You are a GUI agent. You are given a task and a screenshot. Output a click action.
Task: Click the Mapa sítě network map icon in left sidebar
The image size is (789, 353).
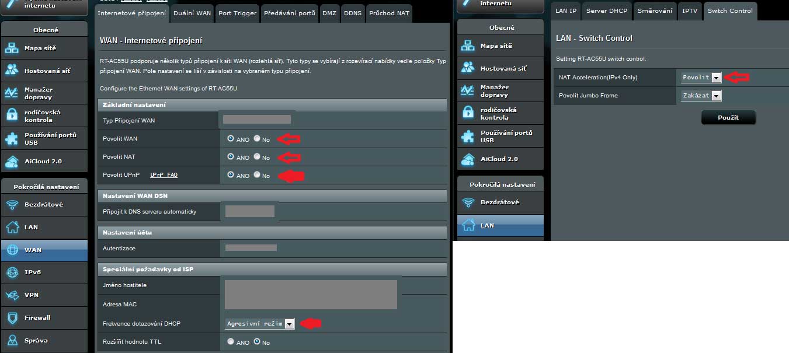[x=12, y=48]
